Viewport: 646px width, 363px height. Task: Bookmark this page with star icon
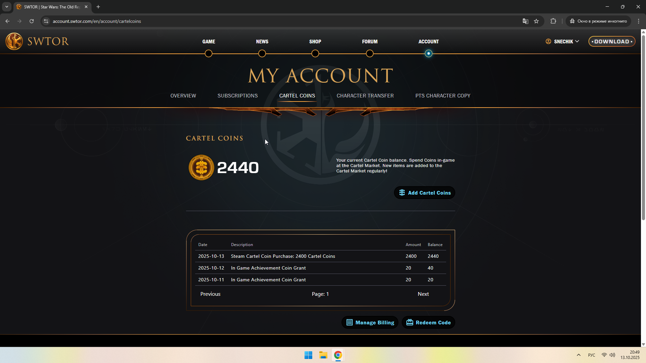(536, 21)
